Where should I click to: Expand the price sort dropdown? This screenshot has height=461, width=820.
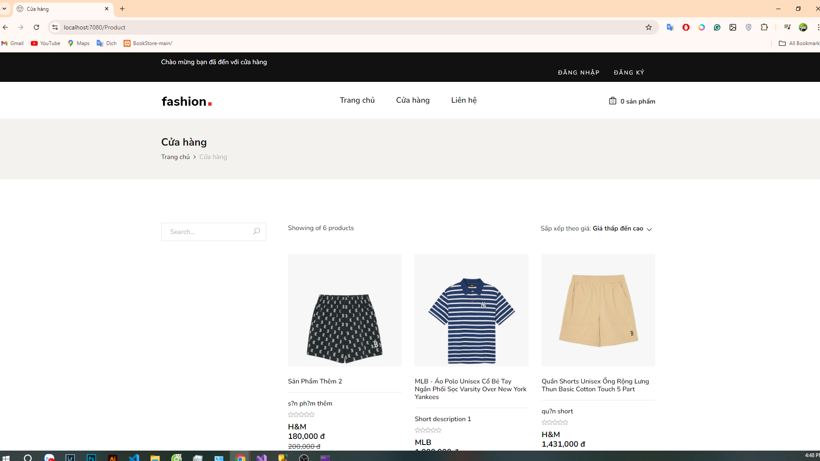point(596,228)
